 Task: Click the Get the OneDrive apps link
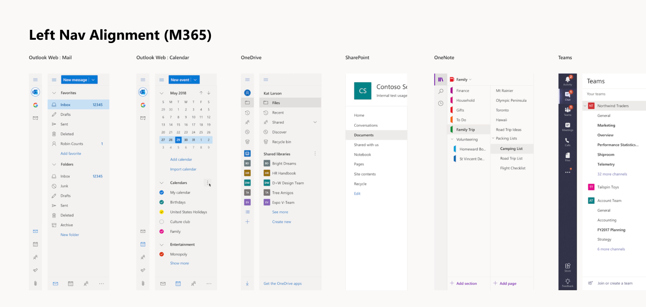283,284
